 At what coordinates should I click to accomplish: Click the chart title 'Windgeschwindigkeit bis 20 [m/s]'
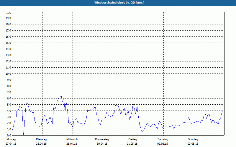(x=119, y=3)
